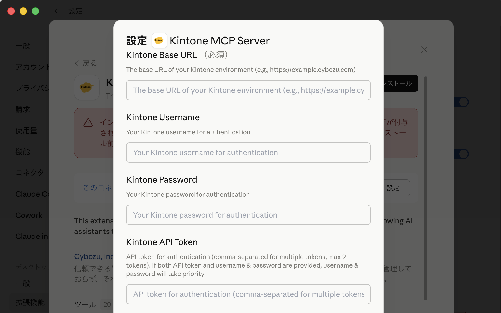Viewport: 501px width, 313px height.
Task: Select 機能 in the sidebar
Action: click(x=23, y=151)
